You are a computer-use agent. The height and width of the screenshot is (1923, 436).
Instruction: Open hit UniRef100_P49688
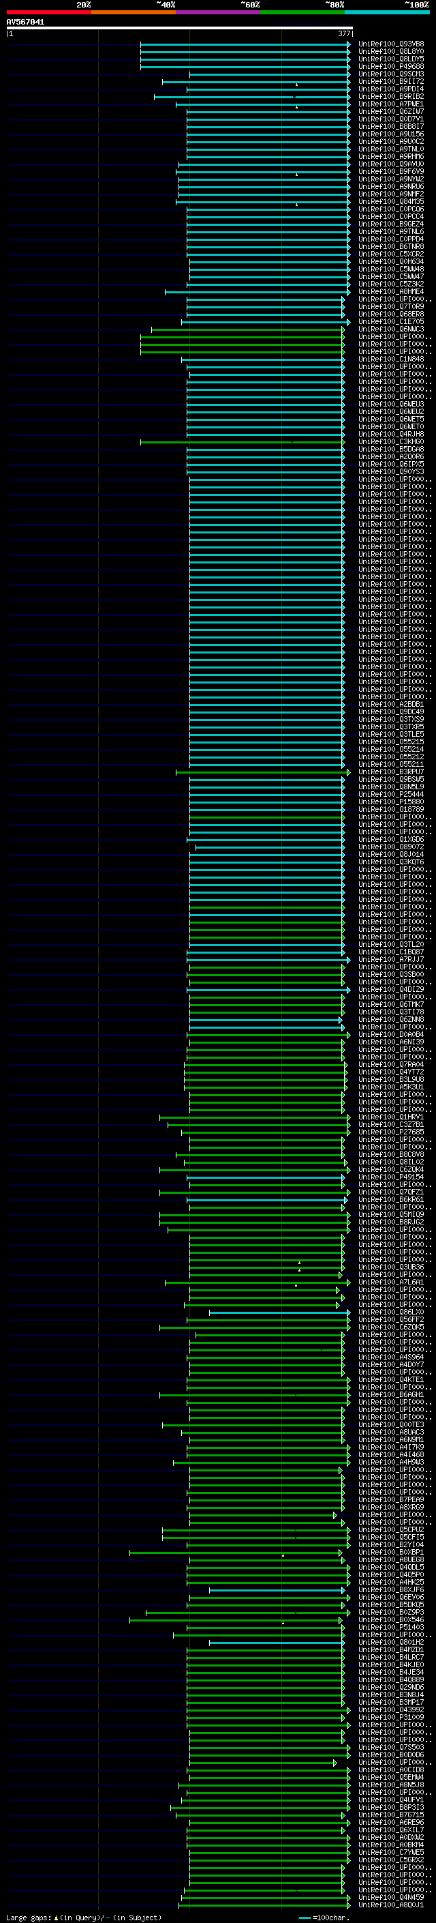[x=391, y=66]
